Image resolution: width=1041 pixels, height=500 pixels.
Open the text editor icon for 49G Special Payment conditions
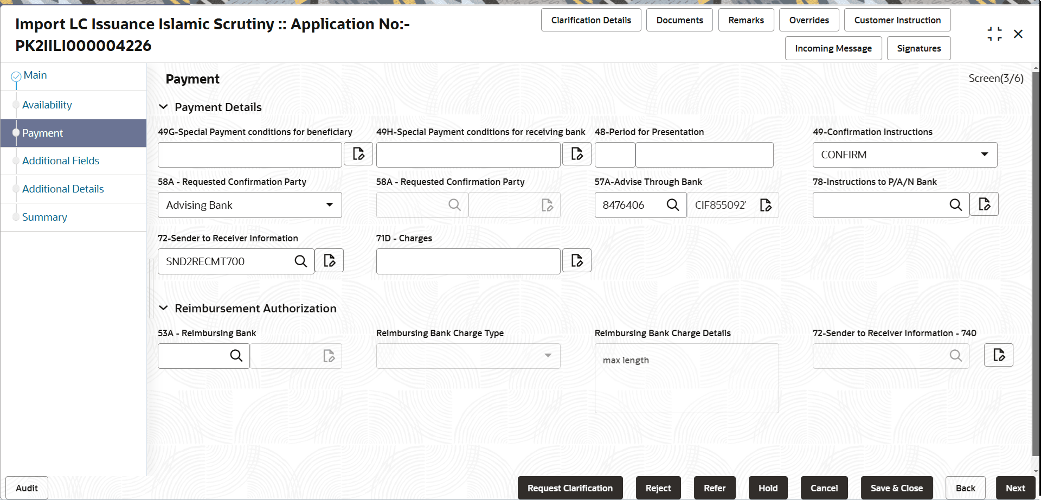pyautogui.click(x=358, y=153)
